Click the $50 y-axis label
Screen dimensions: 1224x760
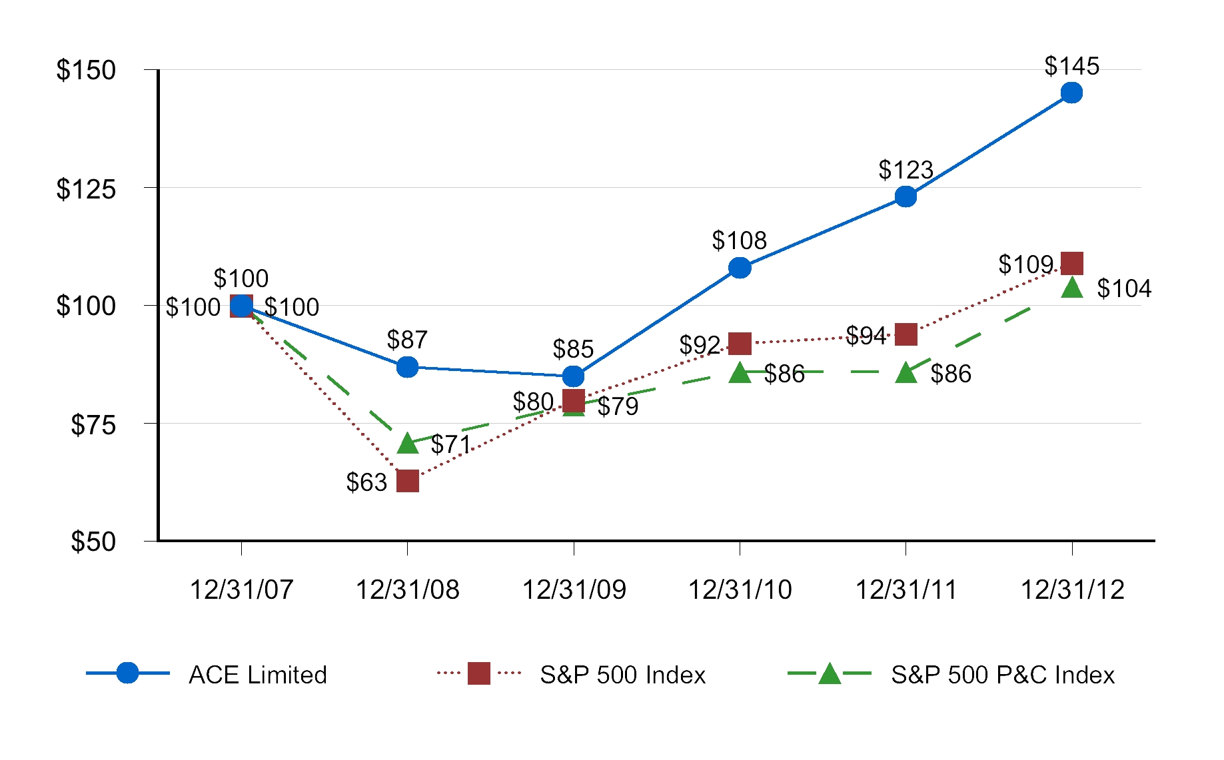pyautogui.click(x=93, y=542)
